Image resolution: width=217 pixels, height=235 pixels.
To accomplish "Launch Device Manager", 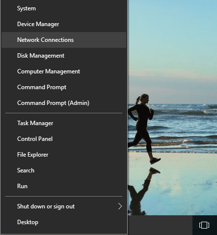I will [64, 24].
